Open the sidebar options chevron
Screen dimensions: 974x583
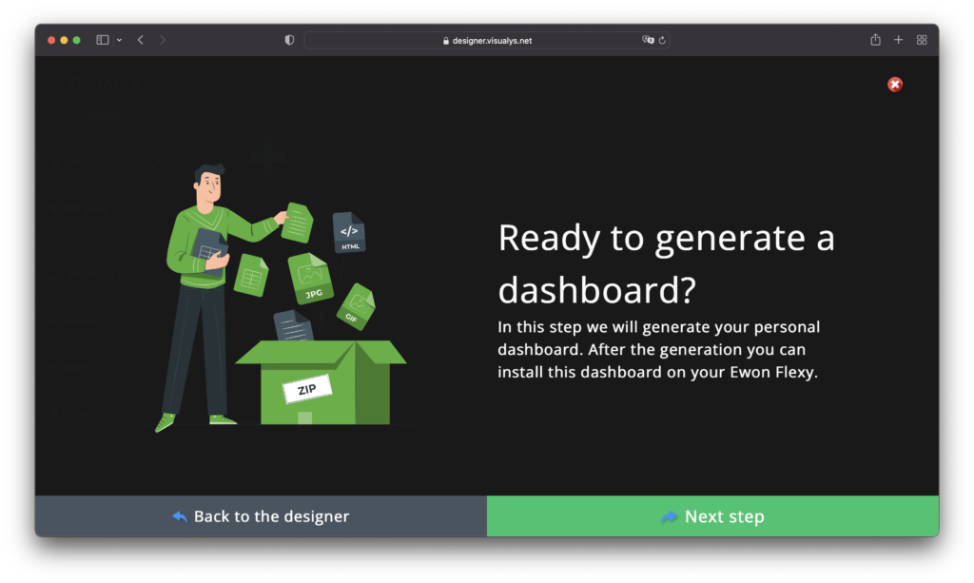click(118, 39)
